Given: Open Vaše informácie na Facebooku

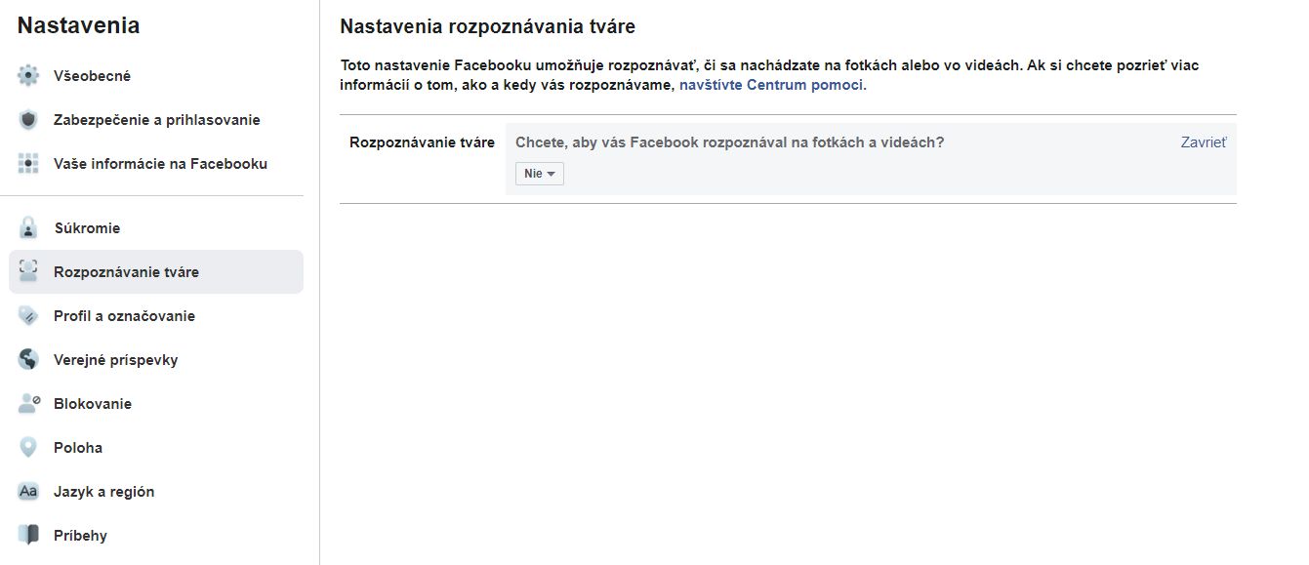Looking at the screenshot, I should tap(156, 164).
